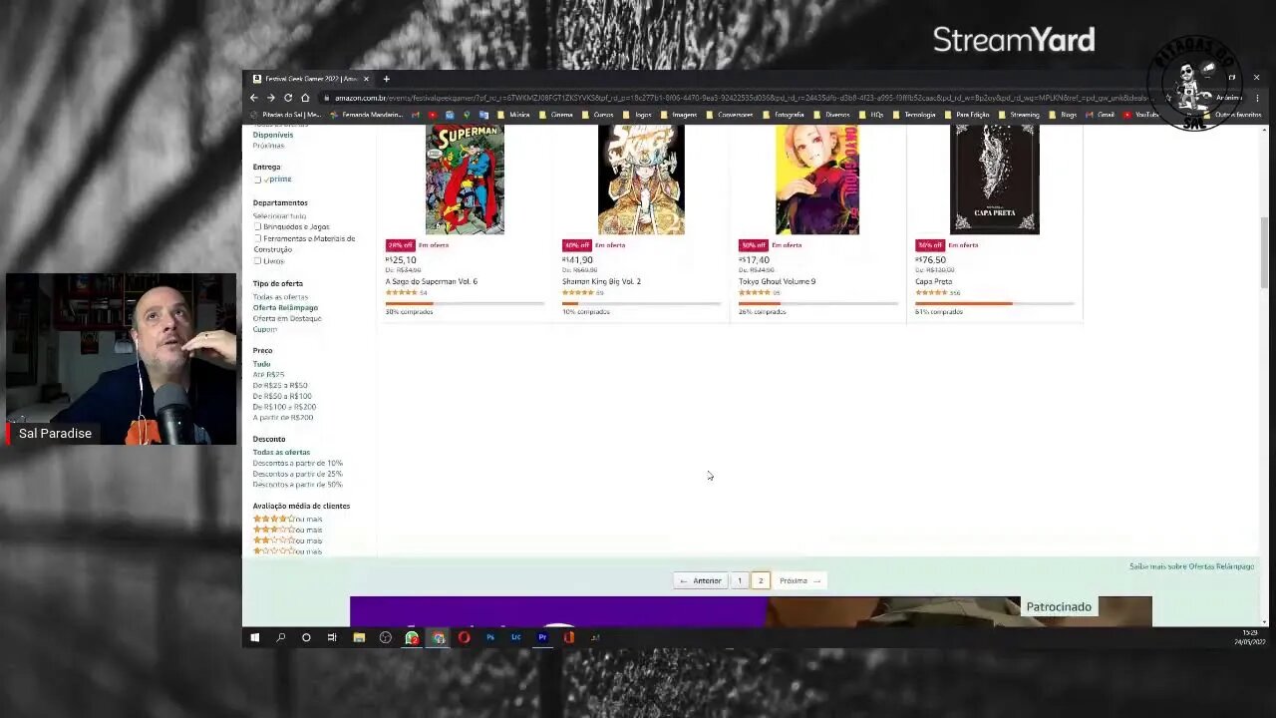Filter by four stars ou mais
Viewport: 1276px width, 718px height.
tap(287, 519)
